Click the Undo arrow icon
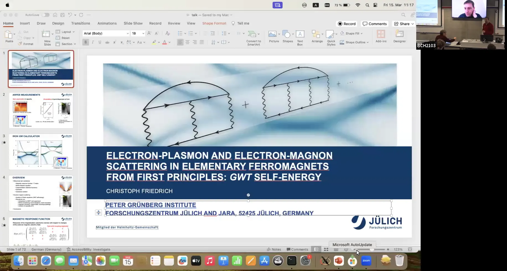Image resolution: width=507 pixels, height=271 pixels. (x=70, y=15)
